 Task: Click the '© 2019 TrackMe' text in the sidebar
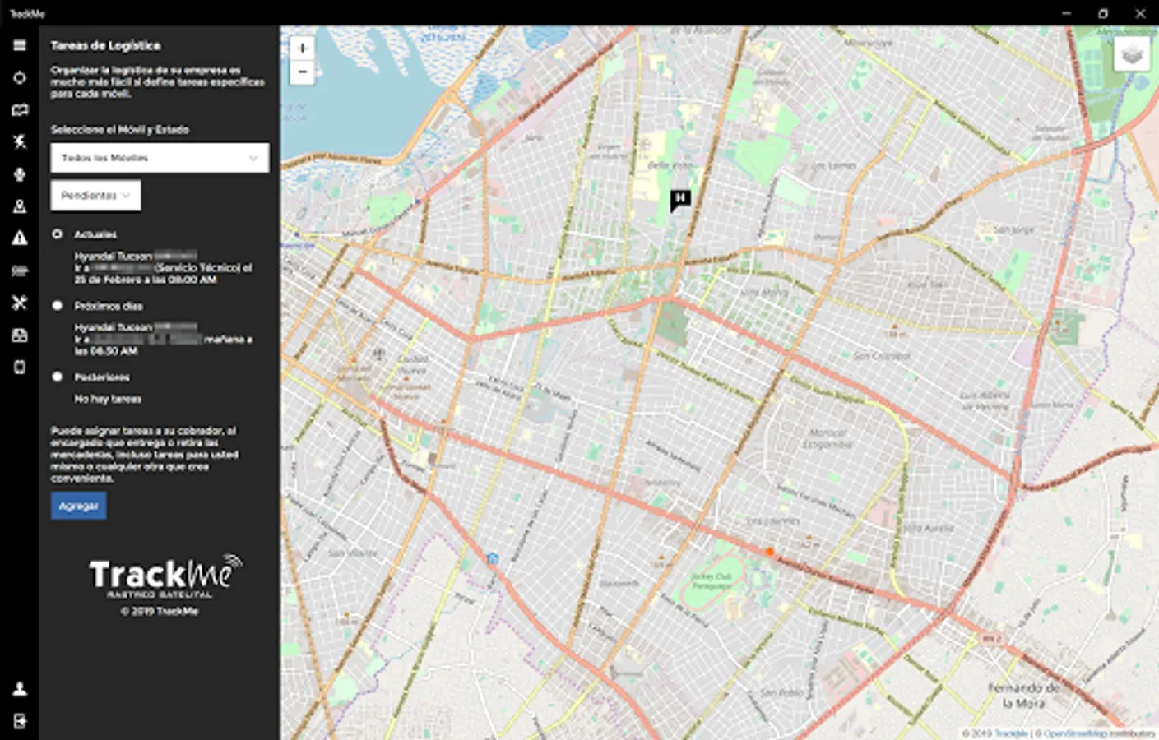click(x=160, y=611)
